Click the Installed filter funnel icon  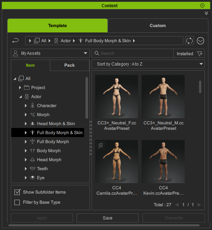point(199,54)
